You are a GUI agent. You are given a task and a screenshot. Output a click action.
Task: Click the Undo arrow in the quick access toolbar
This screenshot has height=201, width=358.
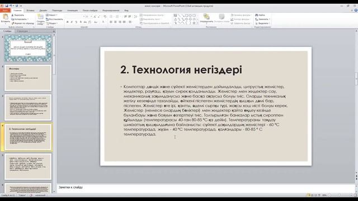click(x=11, y=6)
